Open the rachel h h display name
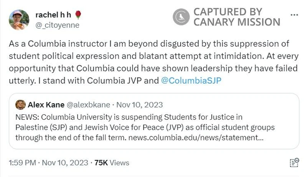Screen dimensions: 307x177 pos(53,15)
